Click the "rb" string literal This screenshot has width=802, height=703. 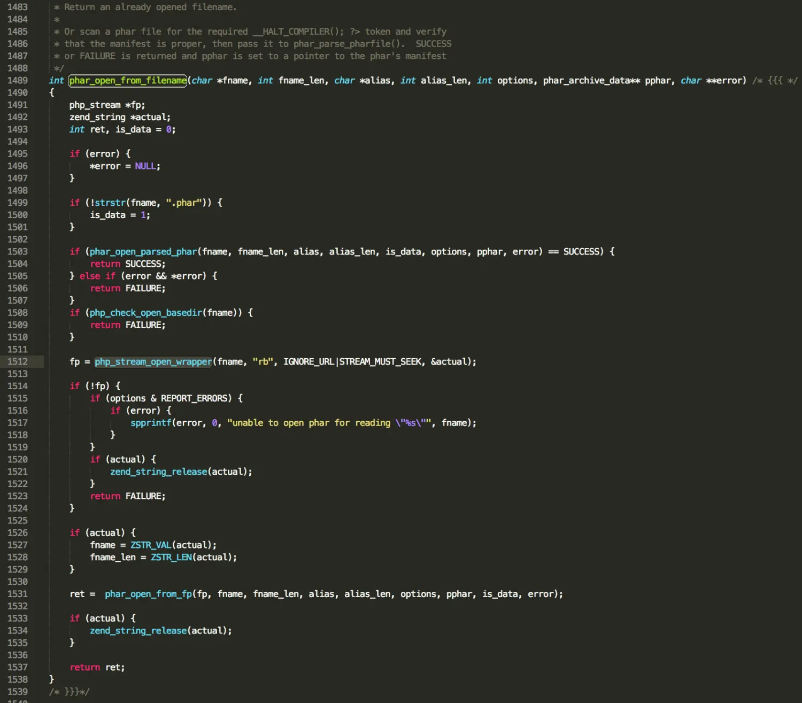(x=263, y=362)
